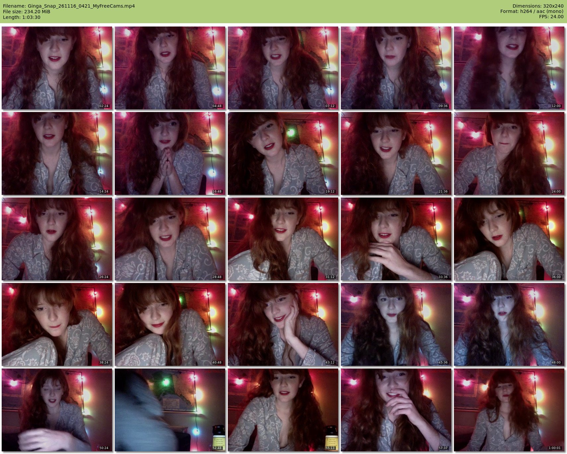The height and width of the screenshot is (454, 567).
Task: Click the 12:00 frame thumbnail
Action: coord(509,68)
